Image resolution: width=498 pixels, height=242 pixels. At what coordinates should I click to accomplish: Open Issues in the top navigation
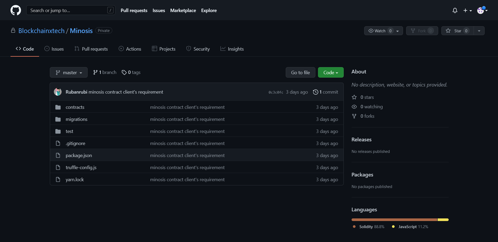click(x=159, y=10)
